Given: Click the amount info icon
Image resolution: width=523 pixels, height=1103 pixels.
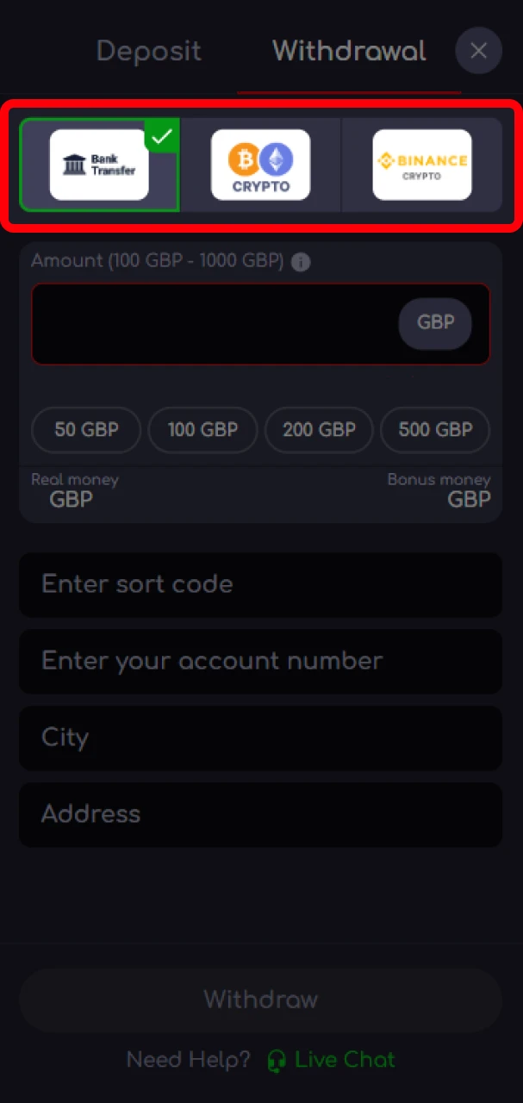Looking at the screenshot, I should [x=300, y=262].
